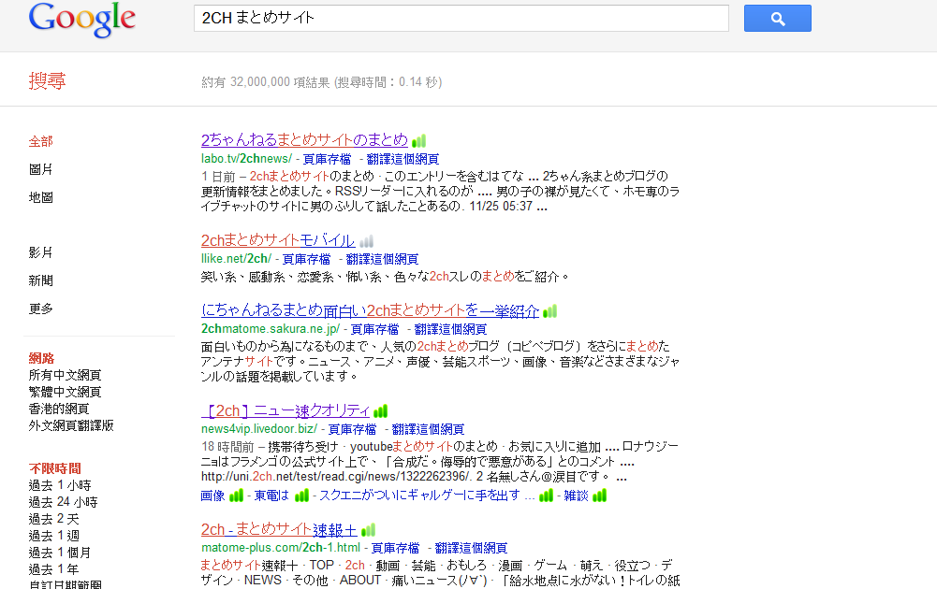Limit results to 過去 1 小時
The image size is (937, 589).
pyautogui.click(x=60, y=485)
